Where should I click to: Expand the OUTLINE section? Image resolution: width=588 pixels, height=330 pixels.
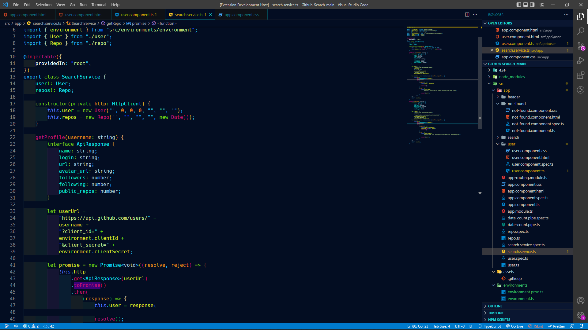(x=495, y=306)
